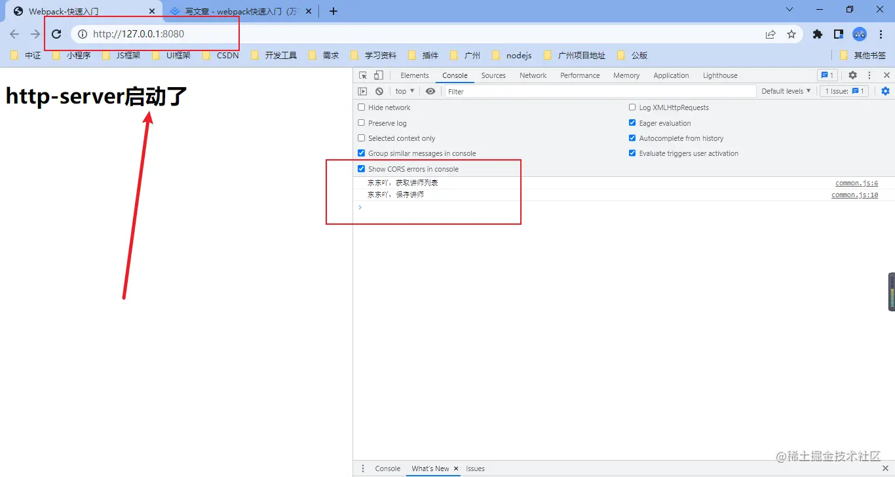Open the Extensions puzzle icon
This screenshot has width=895, height=477.
click(818, 34)
